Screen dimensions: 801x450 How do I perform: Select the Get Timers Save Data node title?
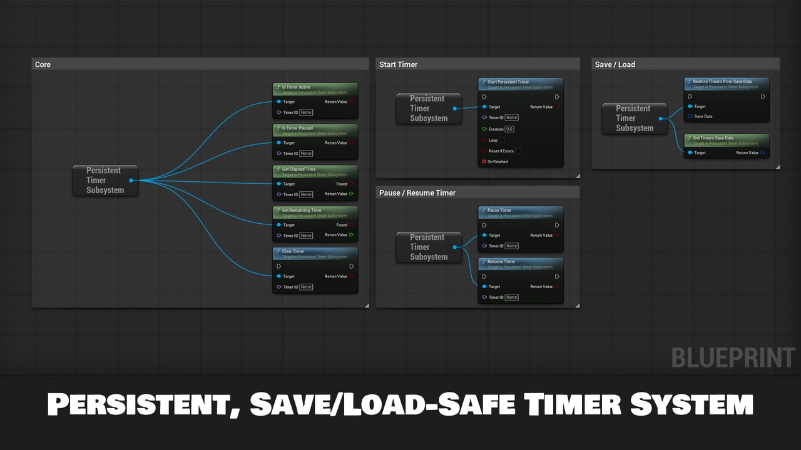coord(713,137)
